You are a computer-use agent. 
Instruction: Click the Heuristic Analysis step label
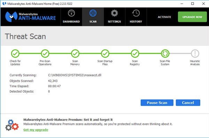[x=195, y=63]
